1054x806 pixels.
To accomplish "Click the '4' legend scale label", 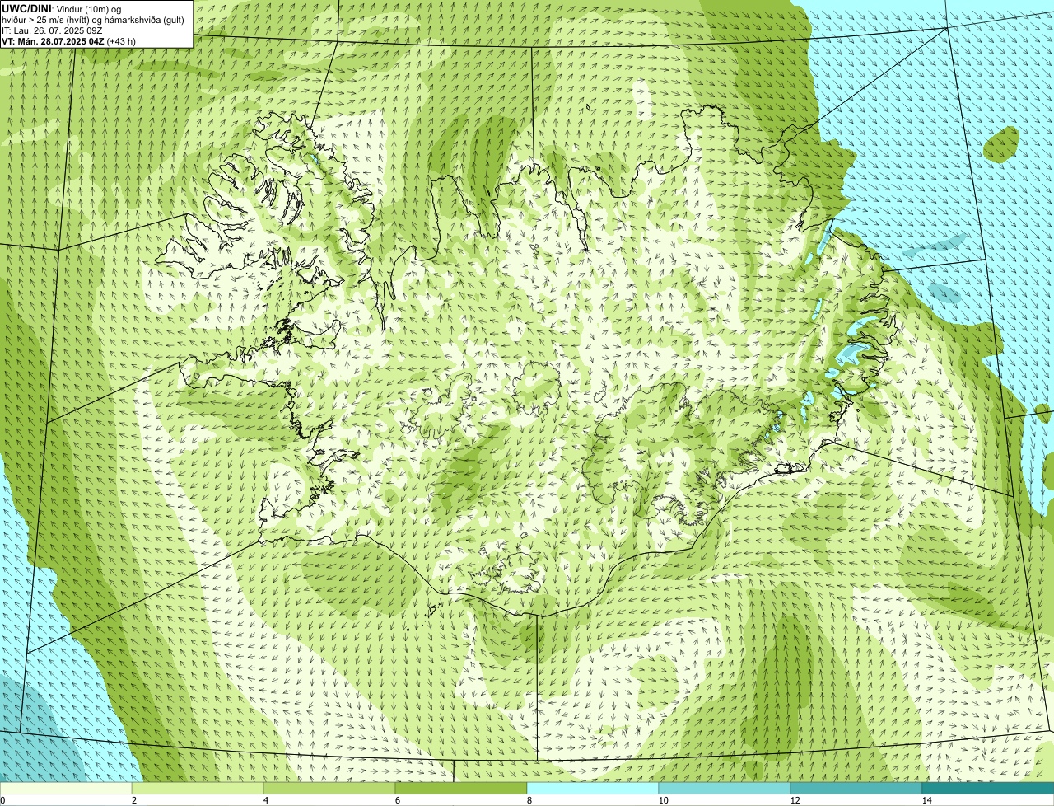I will tap(265, 800).
